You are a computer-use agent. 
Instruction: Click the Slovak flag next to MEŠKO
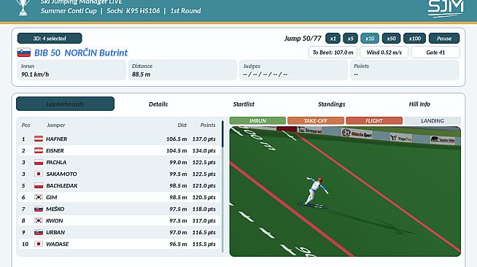click(39, 209)
